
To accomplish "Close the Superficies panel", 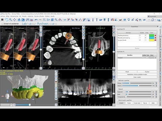I will [x=158, y=27].
